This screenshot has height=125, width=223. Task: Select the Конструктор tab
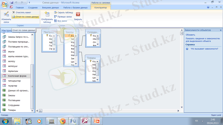pyautogui.click(x=101, y=8)
